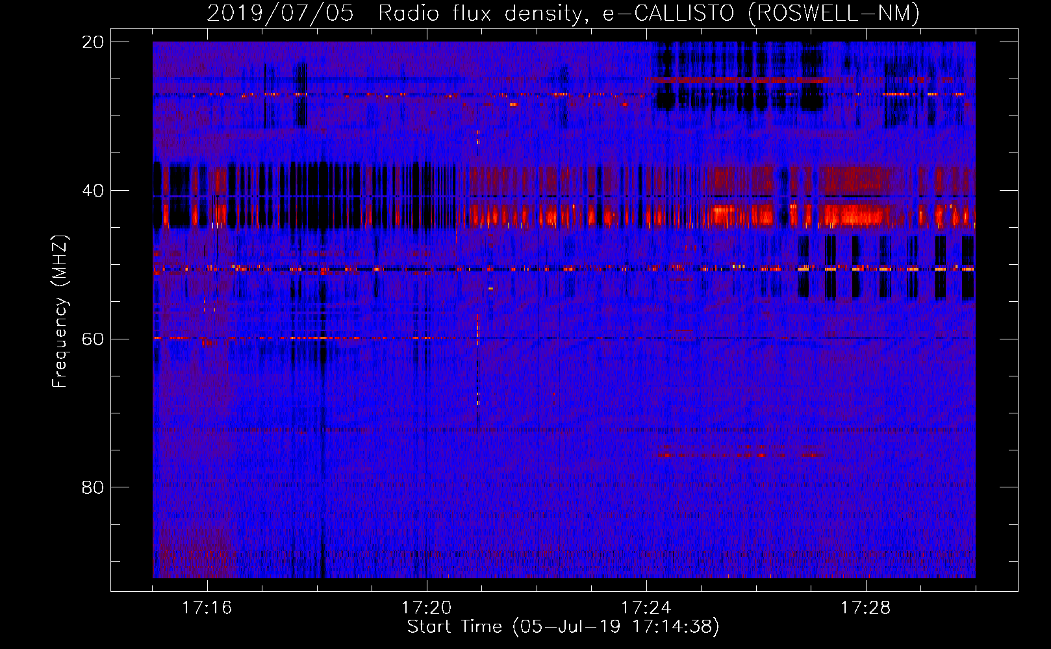Click the date '2019/07/05' in title

(x=280, y=13)
